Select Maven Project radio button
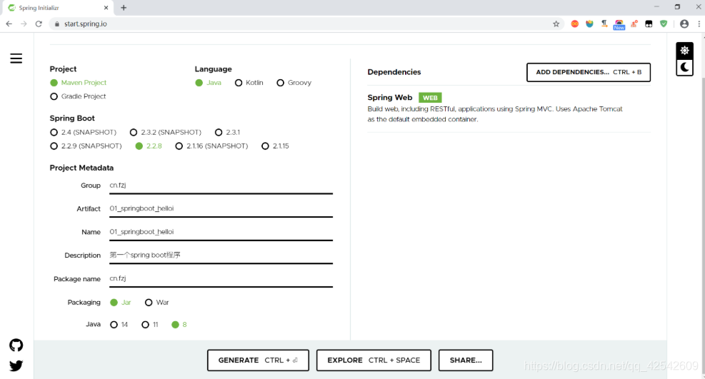The height and width of the screenshot is (379, 705). click(x=79, y=83)
